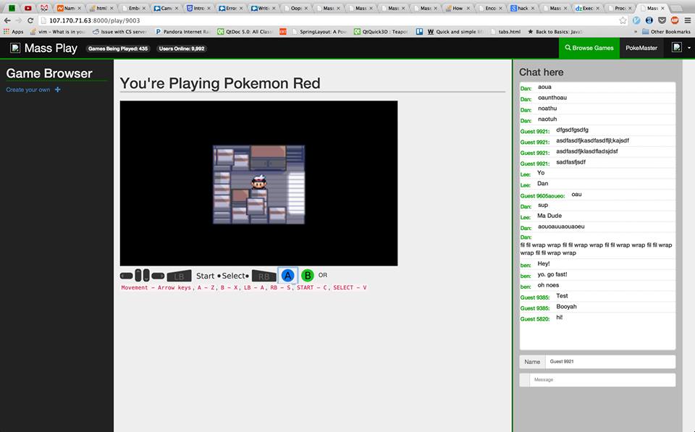Click the 'Guest 5820:' chat username
This screenshot has height=432, width=695.
[534, 318]
